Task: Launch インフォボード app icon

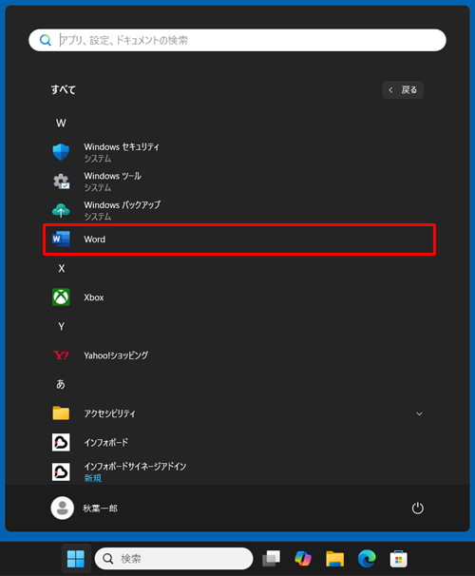Action: click(61, 442)
